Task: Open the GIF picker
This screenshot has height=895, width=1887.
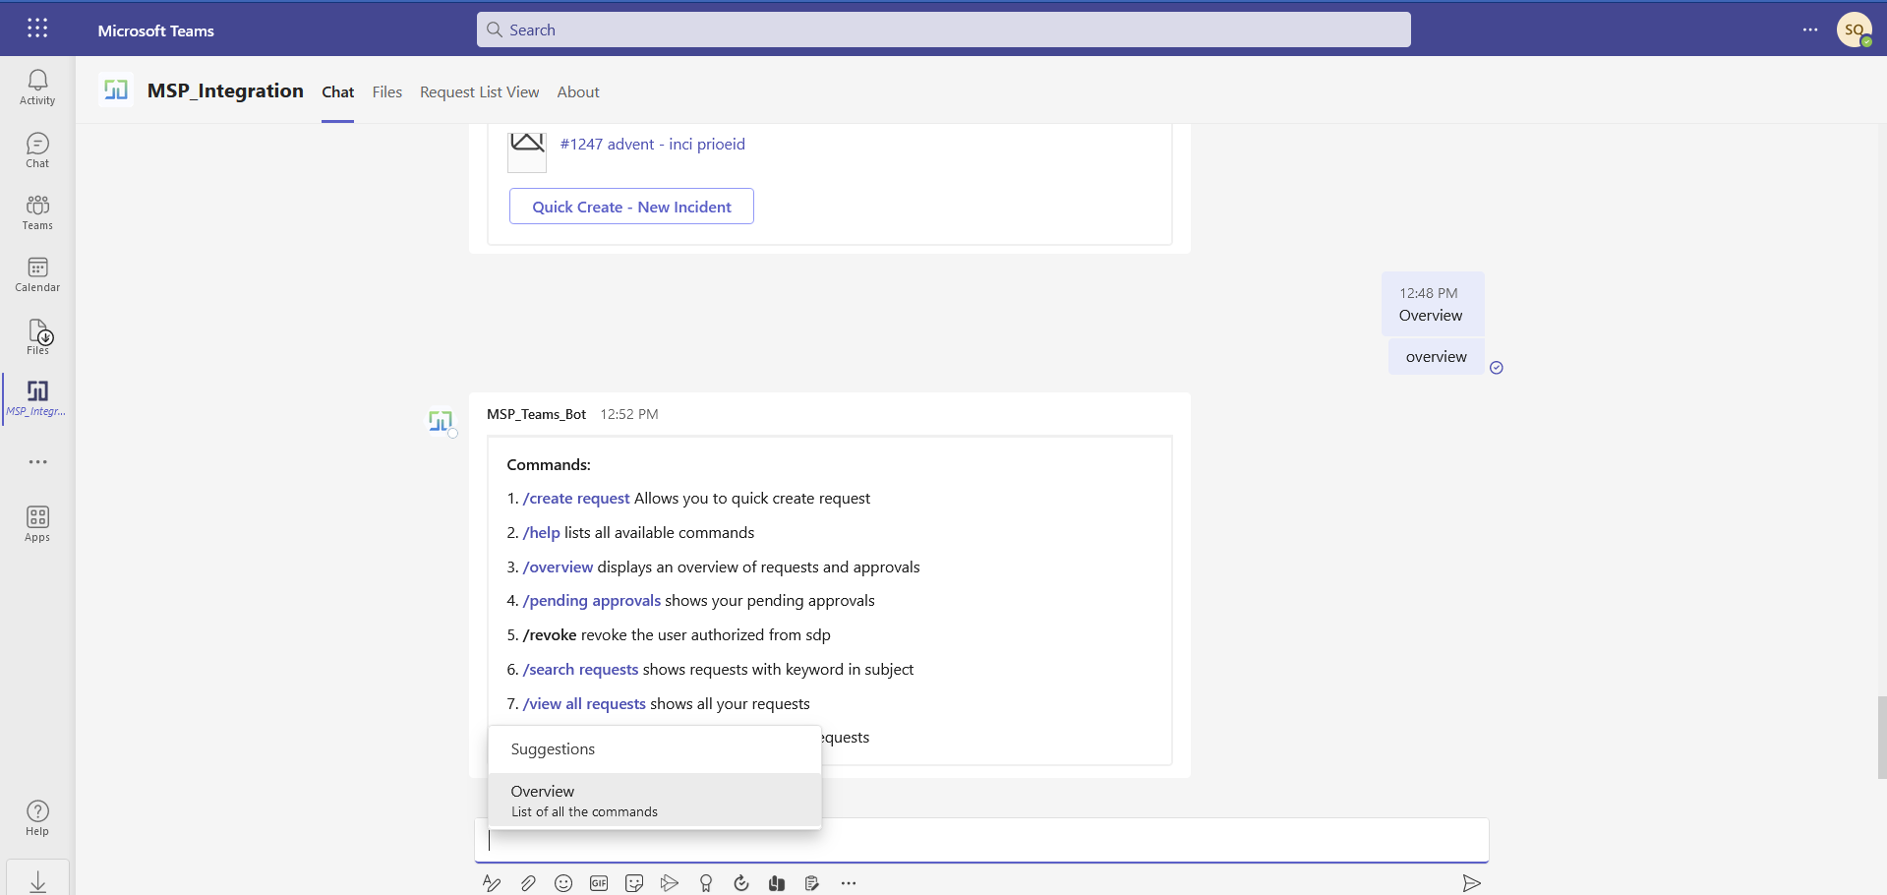Action: click(599, 883)
